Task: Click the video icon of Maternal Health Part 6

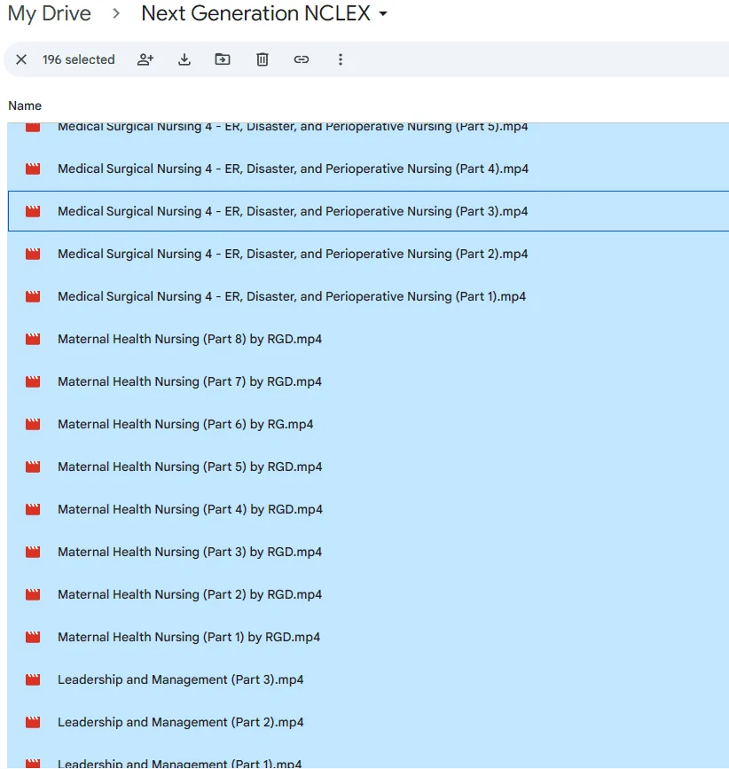Action: coord(33,425)
